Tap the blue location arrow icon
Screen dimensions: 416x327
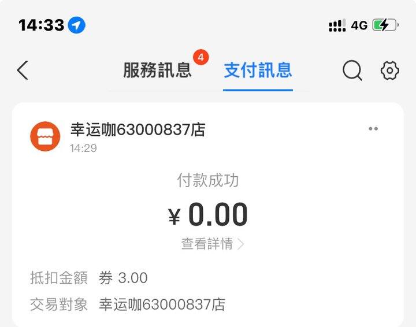pyautogui.click(x=77, y=25)
